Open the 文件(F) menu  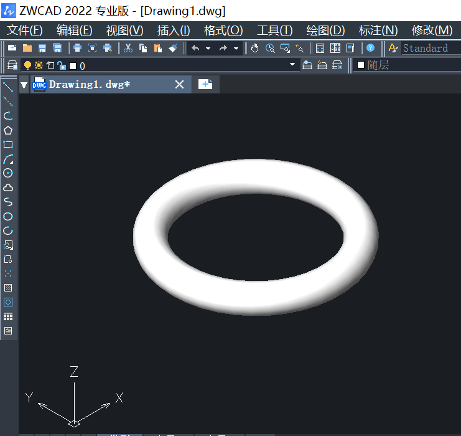pyautogui.click(x=25, y=31)
